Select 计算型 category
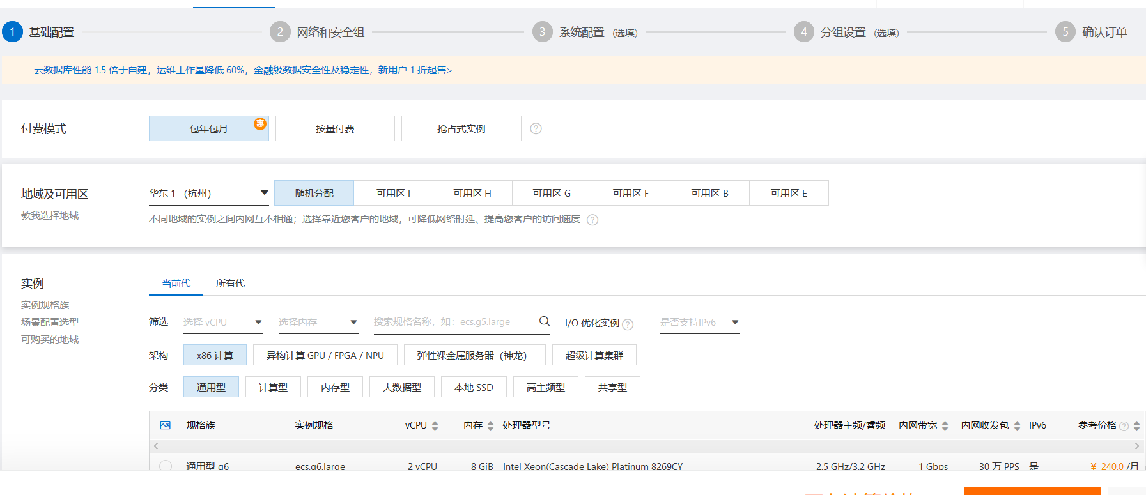 (x=273, y=387)
